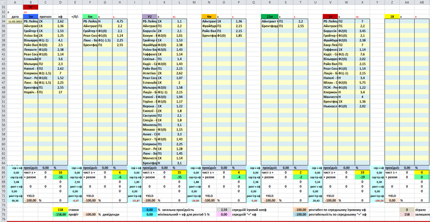430x222 pixels.
Task: Select column header D
Action: pos(60,2)
